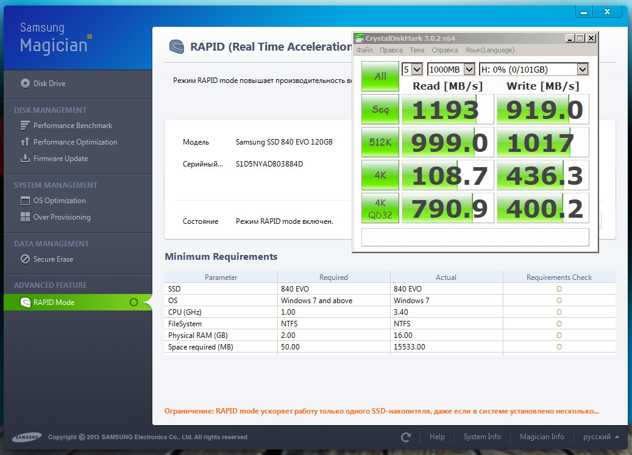Image resolution: width=632 pixels, height=455 pixels.
Task: Click the green status circle beside RAPID Mode
Action: [134, 302]
